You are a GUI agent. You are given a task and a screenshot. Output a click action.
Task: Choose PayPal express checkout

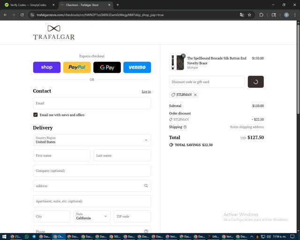pyautogui.click(x=77, y=67)
